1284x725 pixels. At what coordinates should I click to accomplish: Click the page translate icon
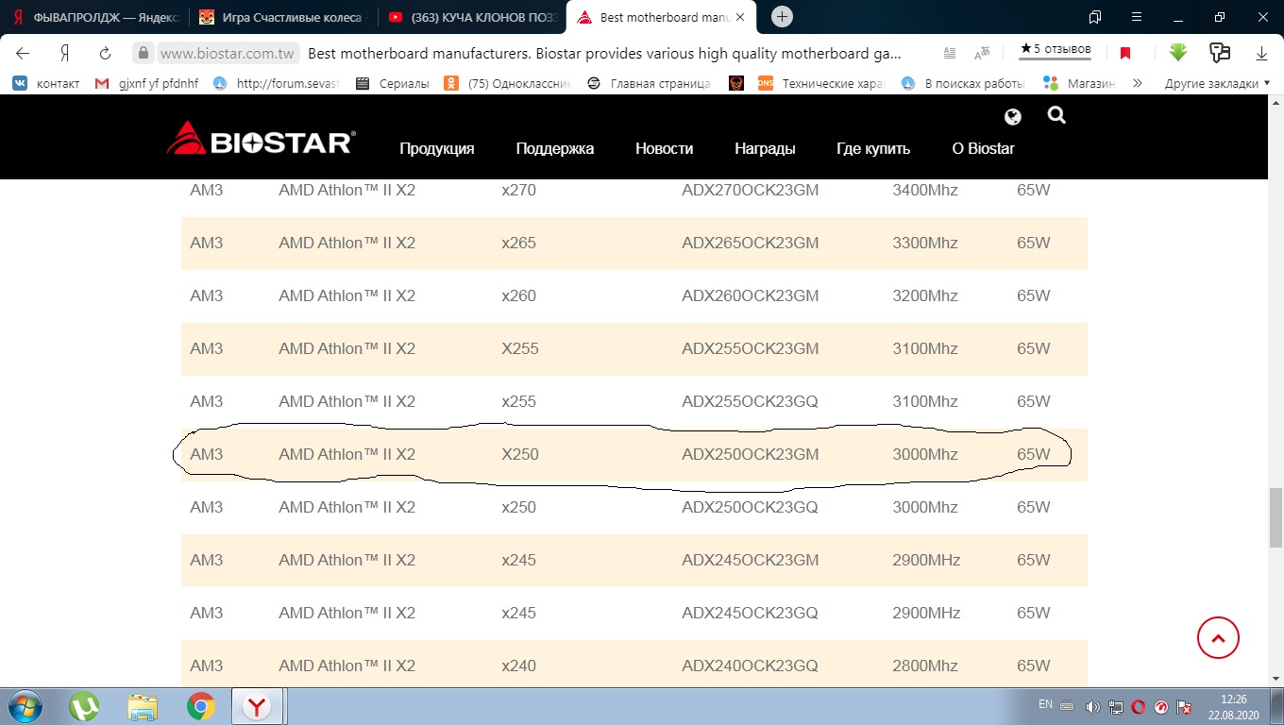click(982, 53)
